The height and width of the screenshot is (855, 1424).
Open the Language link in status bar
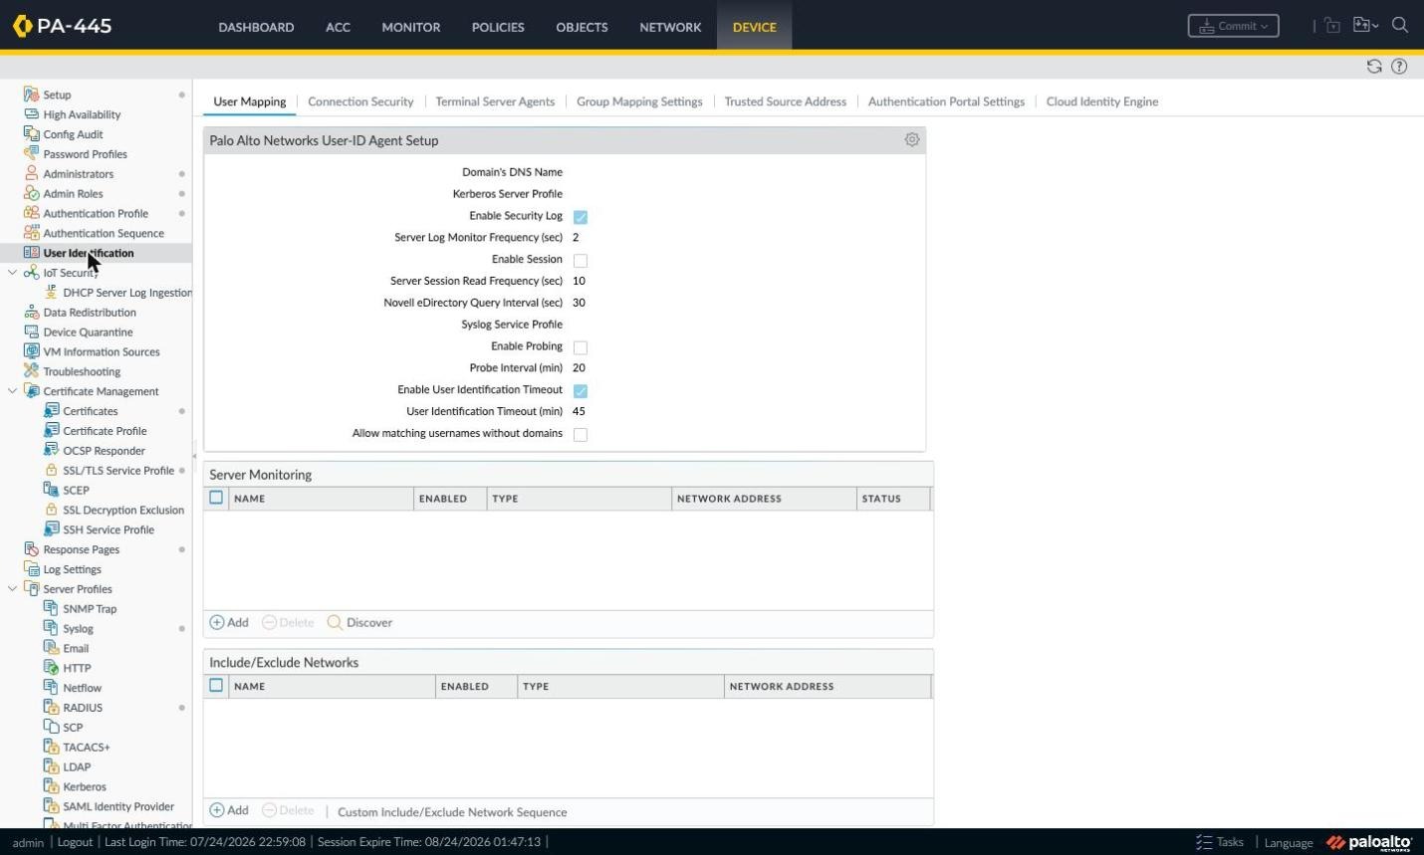coord(1289,843)
